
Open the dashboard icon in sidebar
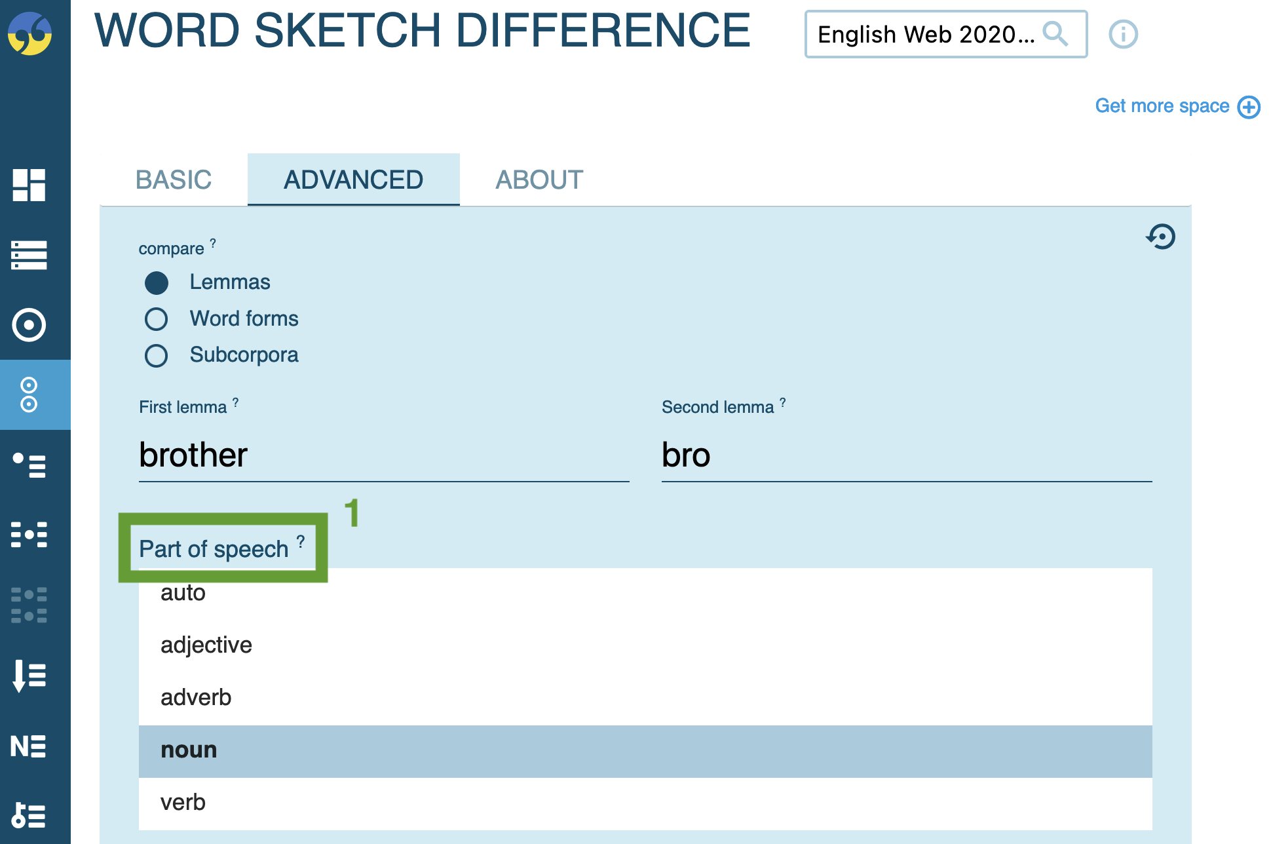(x=29, y=185)
